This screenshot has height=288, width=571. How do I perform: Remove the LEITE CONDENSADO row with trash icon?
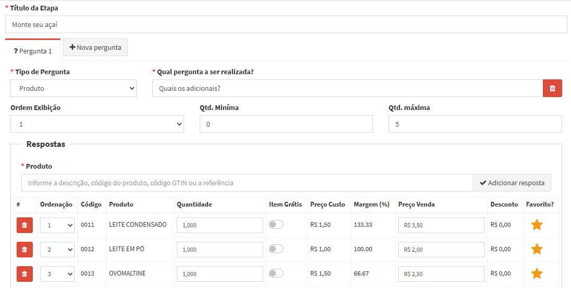pos(24,225)
